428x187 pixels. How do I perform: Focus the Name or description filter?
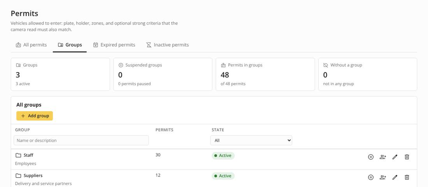pos(81,140)
